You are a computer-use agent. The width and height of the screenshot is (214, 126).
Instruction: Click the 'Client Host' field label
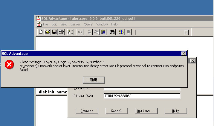(x=83, y=96)
